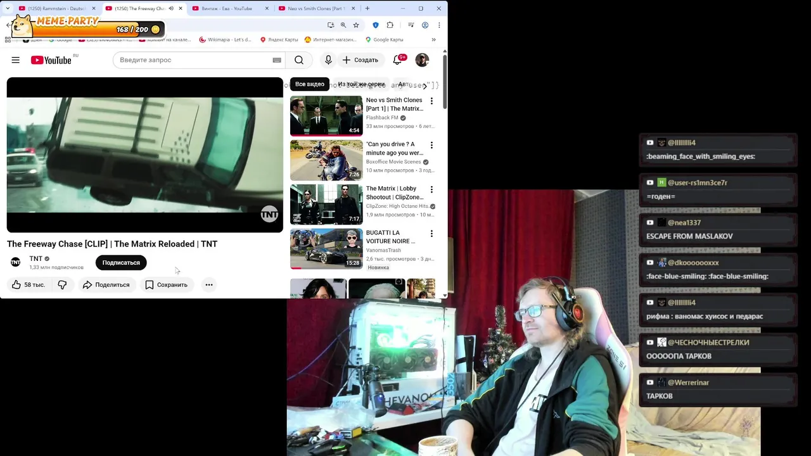Open the "Can you drive" motorcycle thumbnail
The image size is (811, 456).
point(326,160)
